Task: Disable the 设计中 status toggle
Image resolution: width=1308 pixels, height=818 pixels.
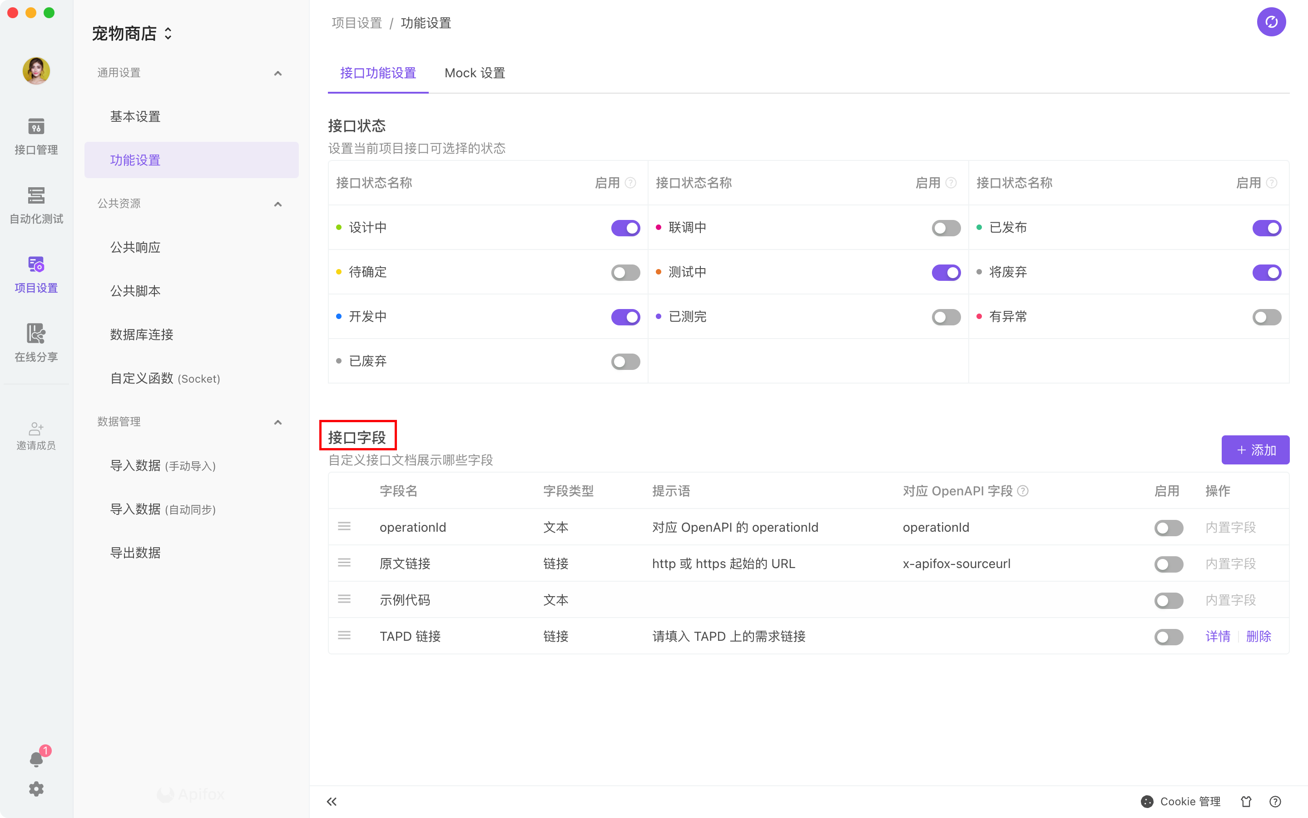Action: 625,228
